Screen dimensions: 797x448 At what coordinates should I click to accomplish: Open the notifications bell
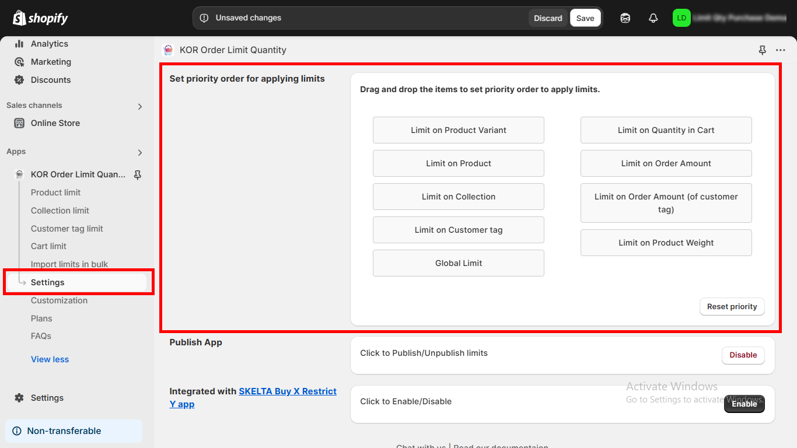click(653, 18)
